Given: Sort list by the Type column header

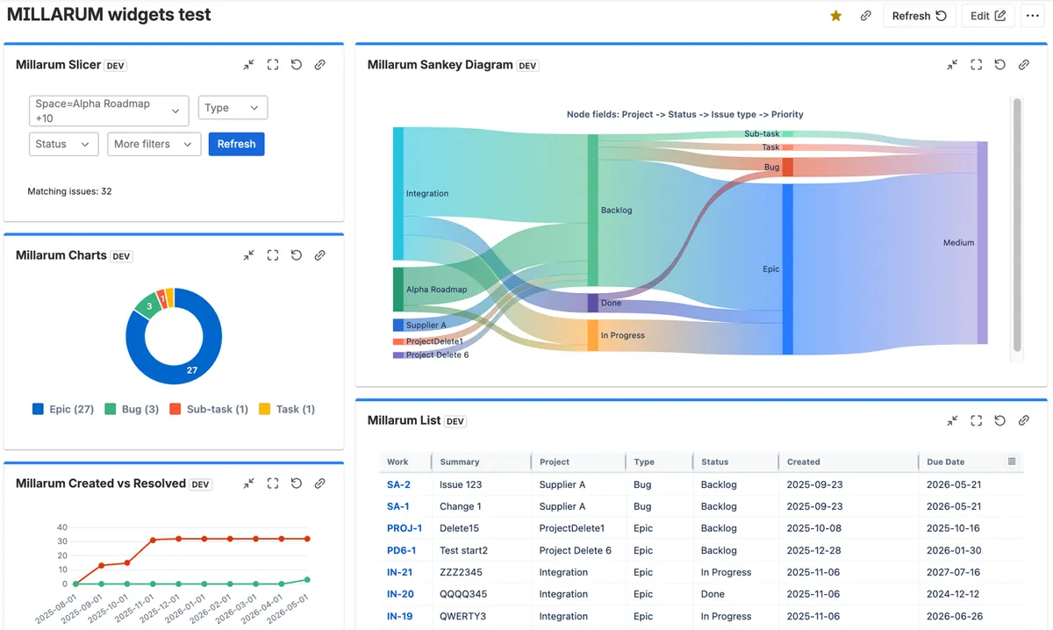Looking at the screenshot, I should coord(644,462).
